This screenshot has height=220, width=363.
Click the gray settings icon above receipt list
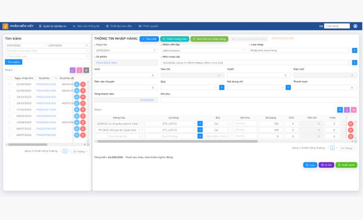(86, 70)
